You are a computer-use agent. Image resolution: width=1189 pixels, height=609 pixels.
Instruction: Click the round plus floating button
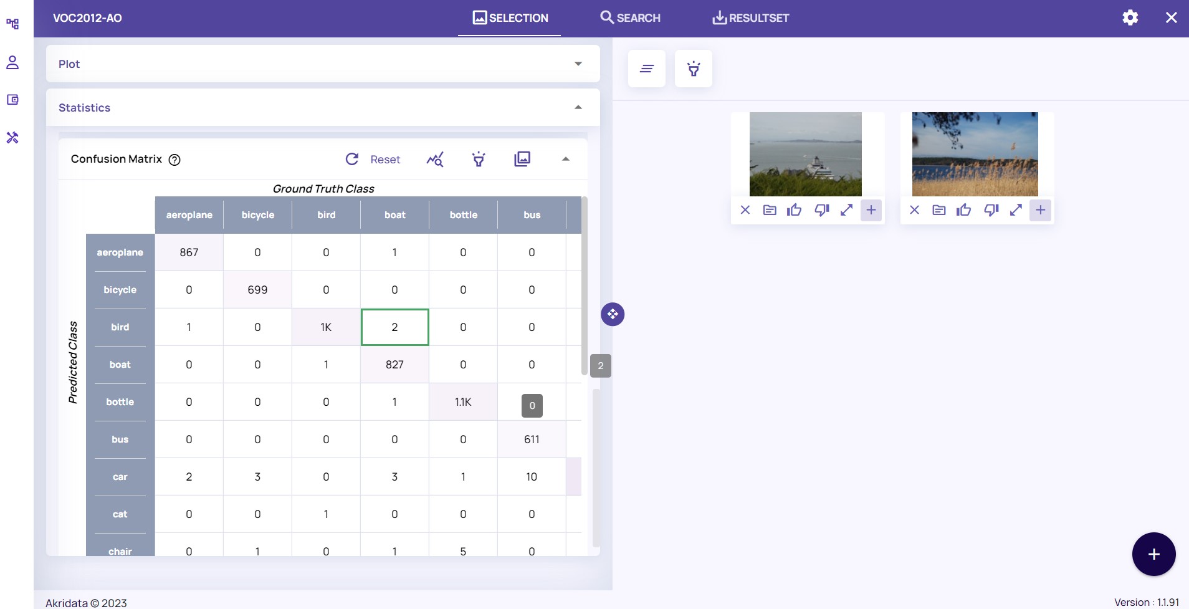(x=1154, y=554)
